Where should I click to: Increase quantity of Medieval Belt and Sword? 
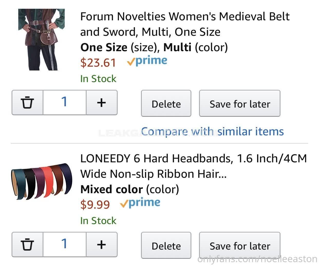click(x=101, y=102)
